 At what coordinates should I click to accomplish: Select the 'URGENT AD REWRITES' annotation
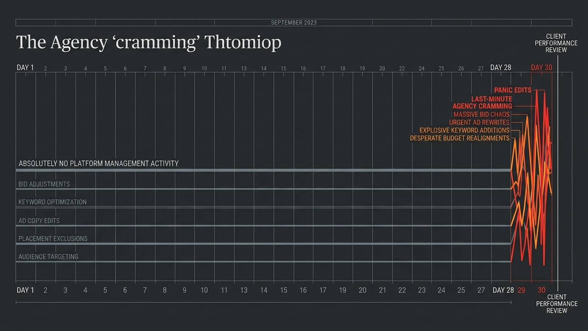coord(479,122)
